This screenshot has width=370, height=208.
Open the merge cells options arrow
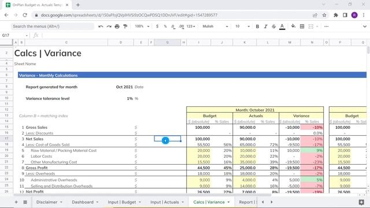(317, 27)
